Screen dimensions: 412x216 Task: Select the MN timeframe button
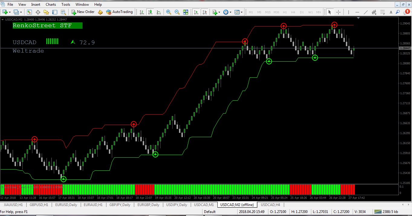coord(319,12)
